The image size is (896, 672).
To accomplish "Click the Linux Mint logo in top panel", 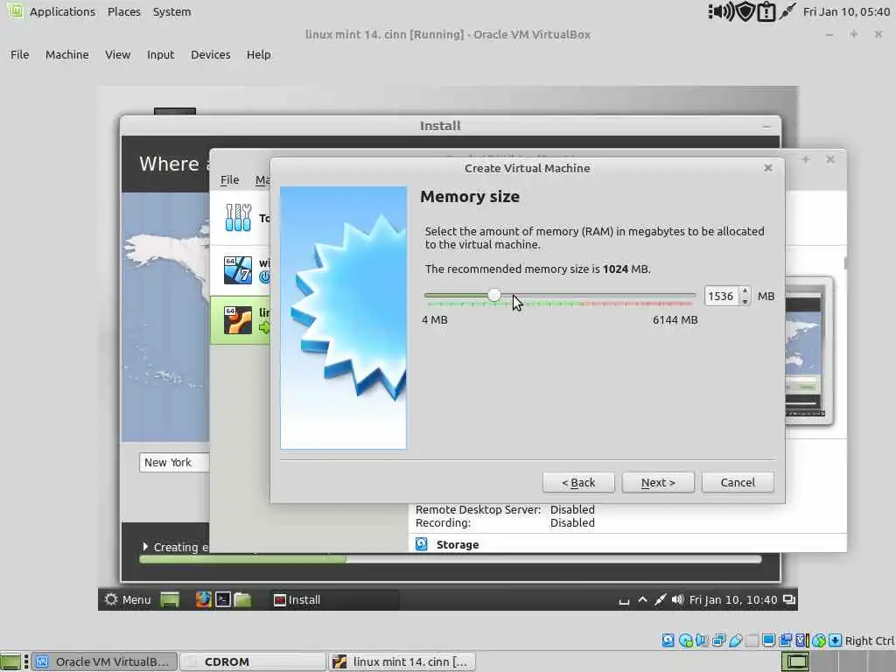I will pyautogui.click(x=15, y=10).
